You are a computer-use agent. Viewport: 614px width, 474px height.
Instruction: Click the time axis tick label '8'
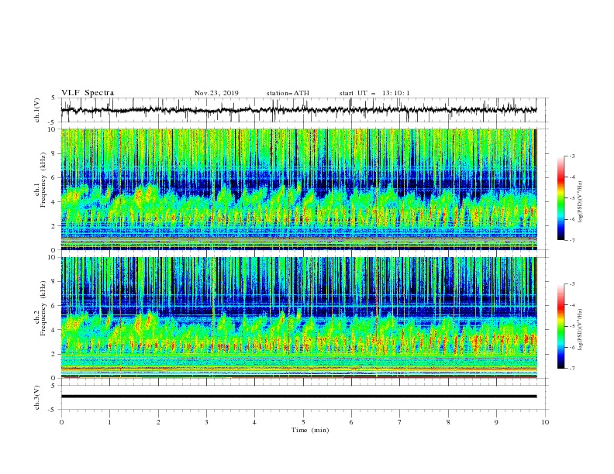448,422
